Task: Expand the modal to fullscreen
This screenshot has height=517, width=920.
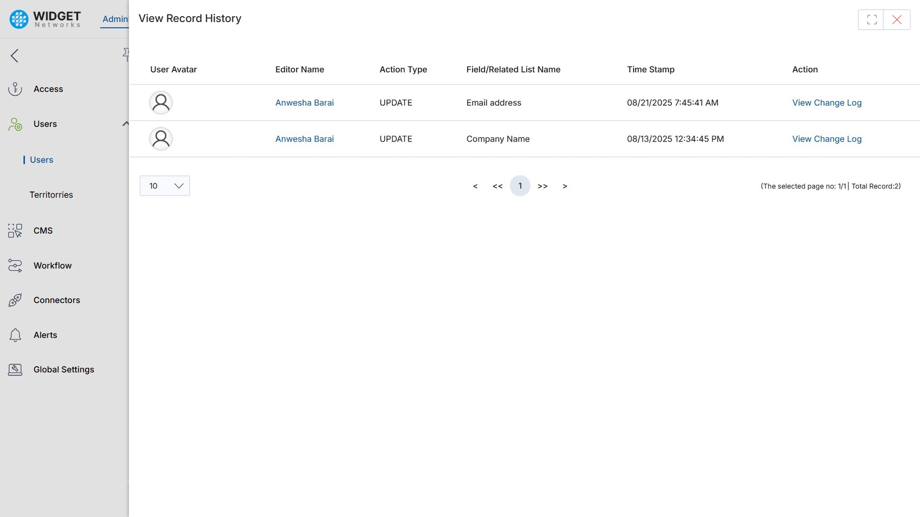Action: (872, 20)
